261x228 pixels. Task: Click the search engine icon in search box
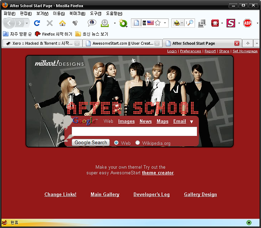[177, 23]
